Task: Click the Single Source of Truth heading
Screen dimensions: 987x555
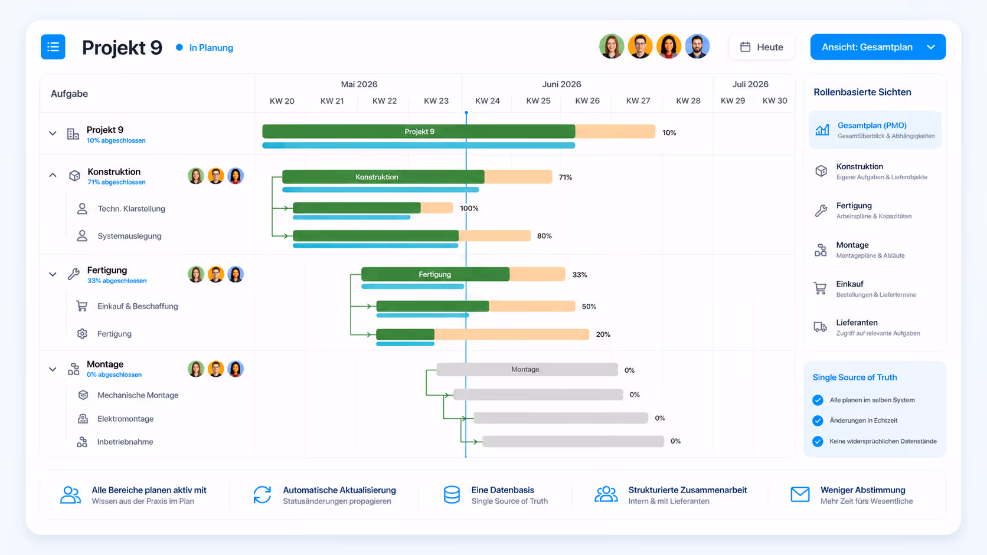Action: click(x=854, y=377)
